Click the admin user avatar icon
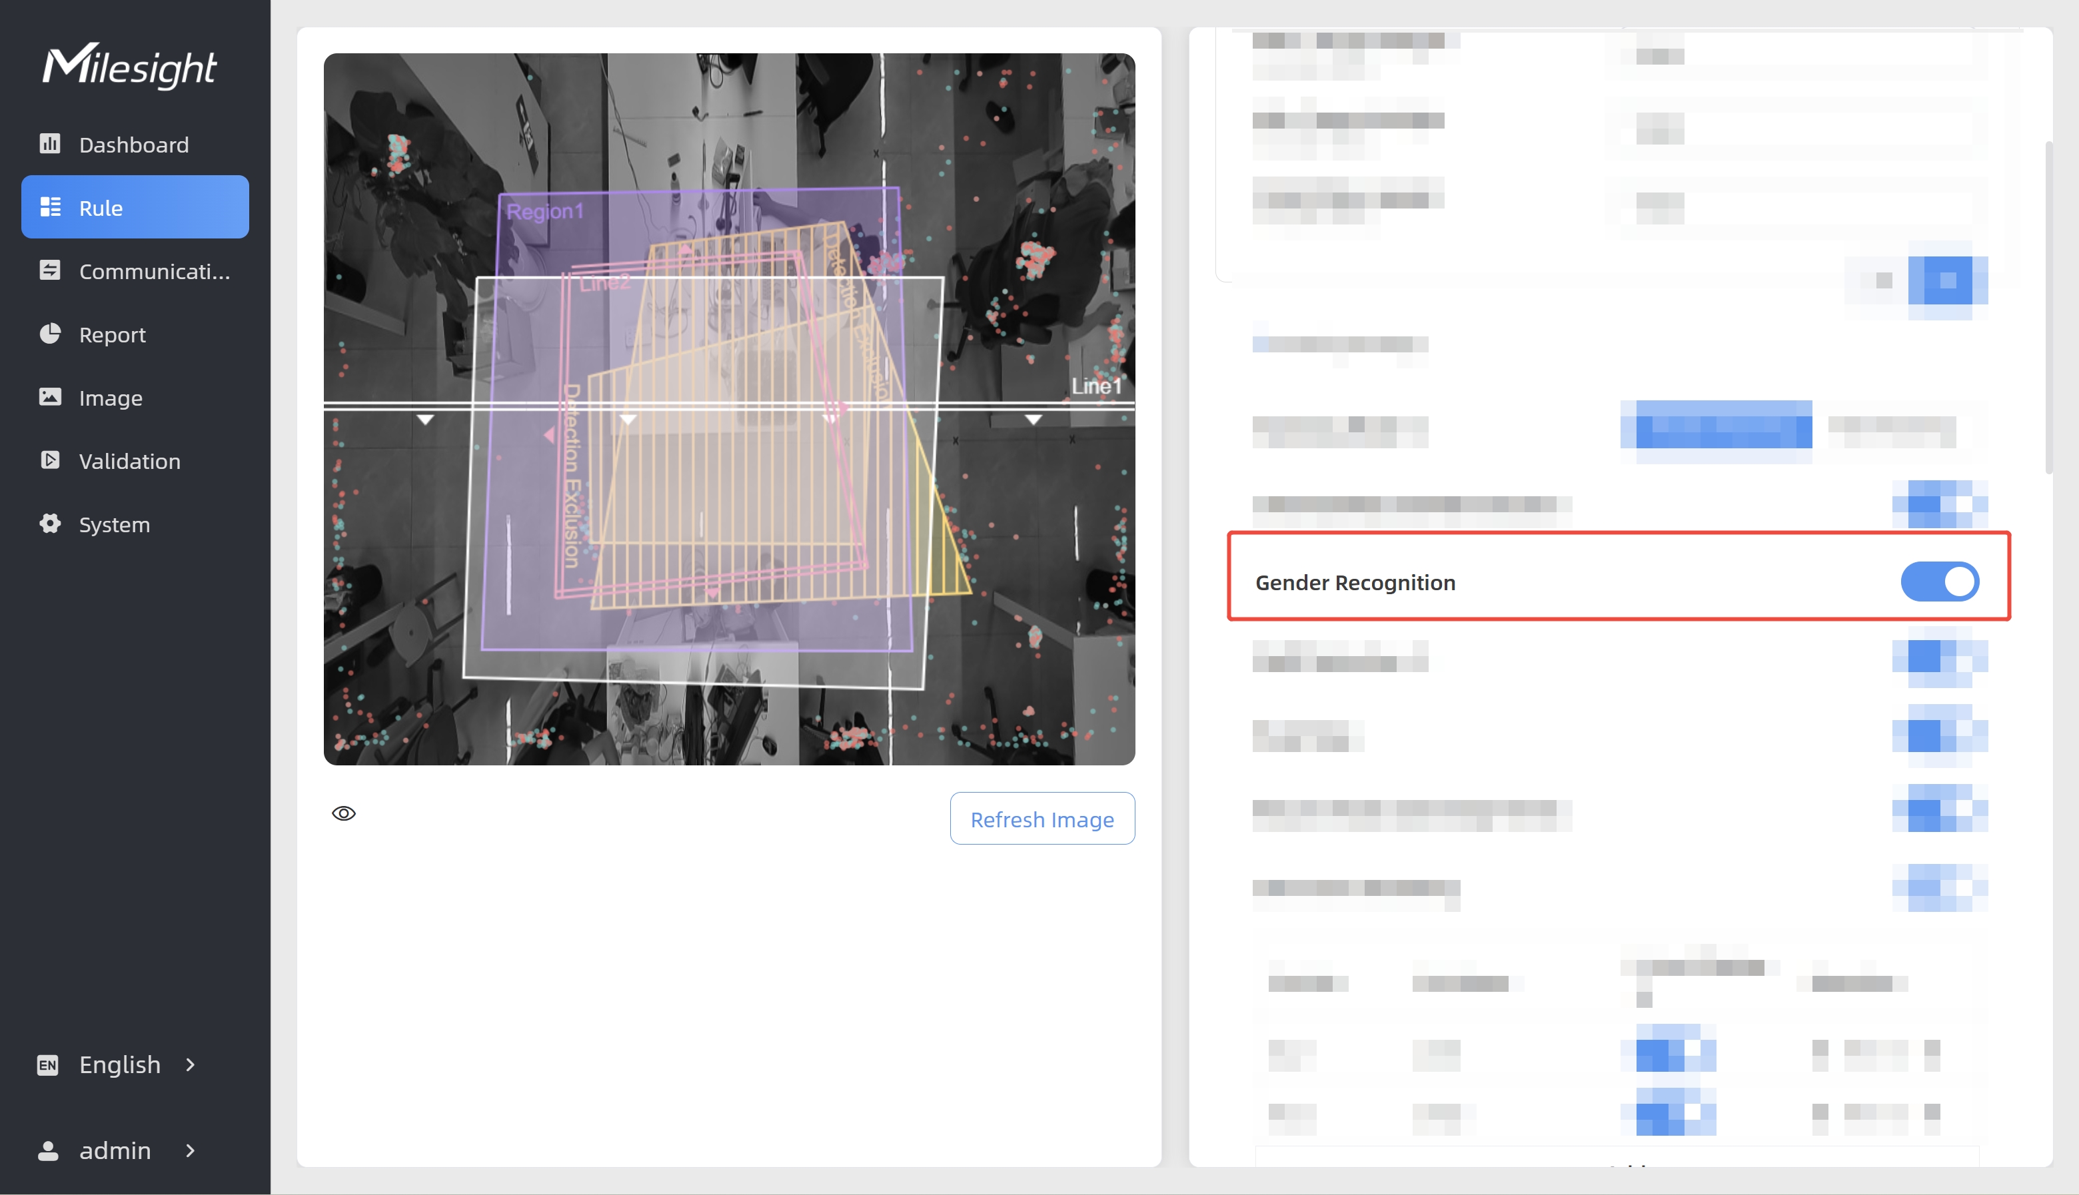This screenshot has width=2079, height=1195. click(x=47, y=1150)
